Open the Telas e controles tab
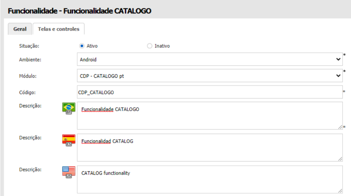 pos(59,29)
